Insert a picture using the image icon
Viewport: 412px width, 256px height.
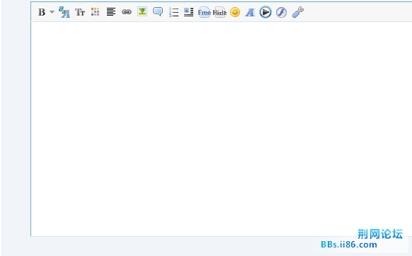coord(142,11)
